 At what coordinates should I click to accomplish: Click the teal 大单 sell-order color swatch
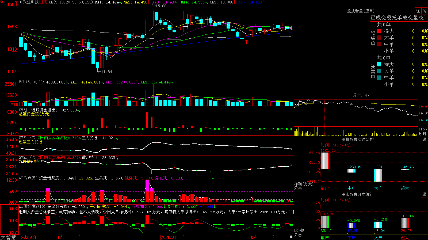pyautogui.click(x=379, y=71)
